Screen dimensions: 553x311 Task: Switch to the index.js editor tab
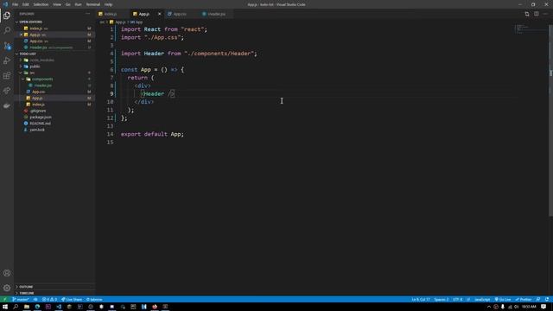111,14
